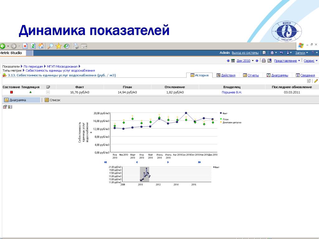319x239 pixels.
Task: Click the yellow pencil edit icon
Action: click(316, 81)
